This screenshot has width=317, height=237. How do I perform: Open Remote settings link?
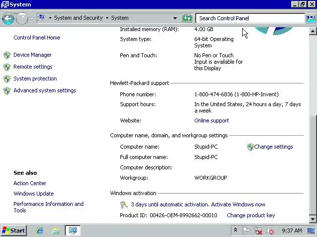coord(33,67)
